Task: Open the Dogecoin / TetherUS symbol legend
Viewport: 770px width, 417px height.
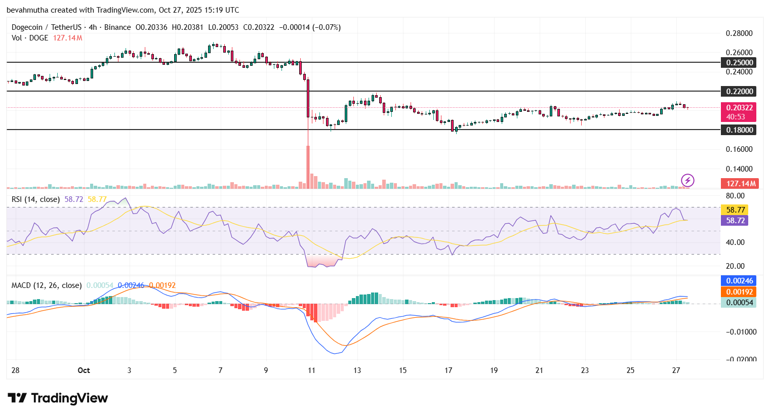Action: 71,27
